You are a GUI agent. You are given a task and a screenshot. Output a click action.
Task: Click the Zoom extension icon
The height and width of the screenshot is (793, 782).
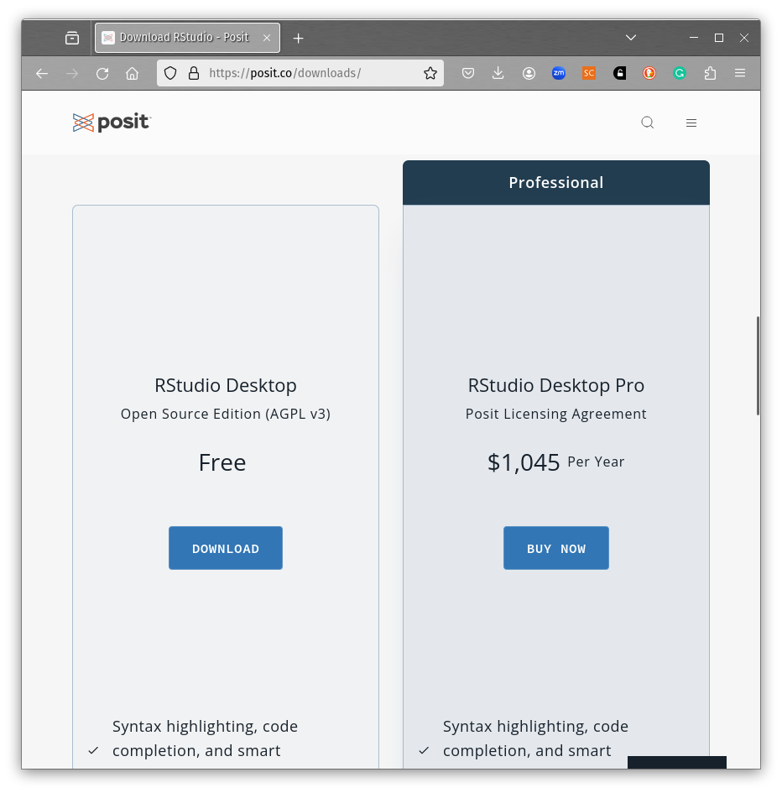(x=559, y=74)
